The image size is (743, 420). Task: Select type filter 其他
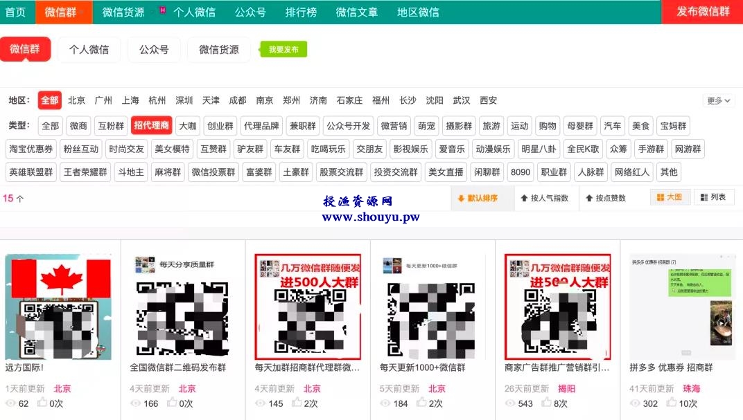(x=669, y=172)
